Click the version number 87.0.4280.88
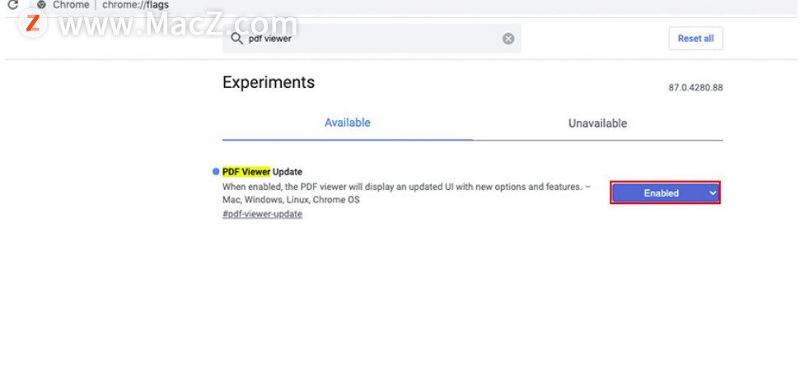Screen dimensions: 800x385 pos(695,87)
